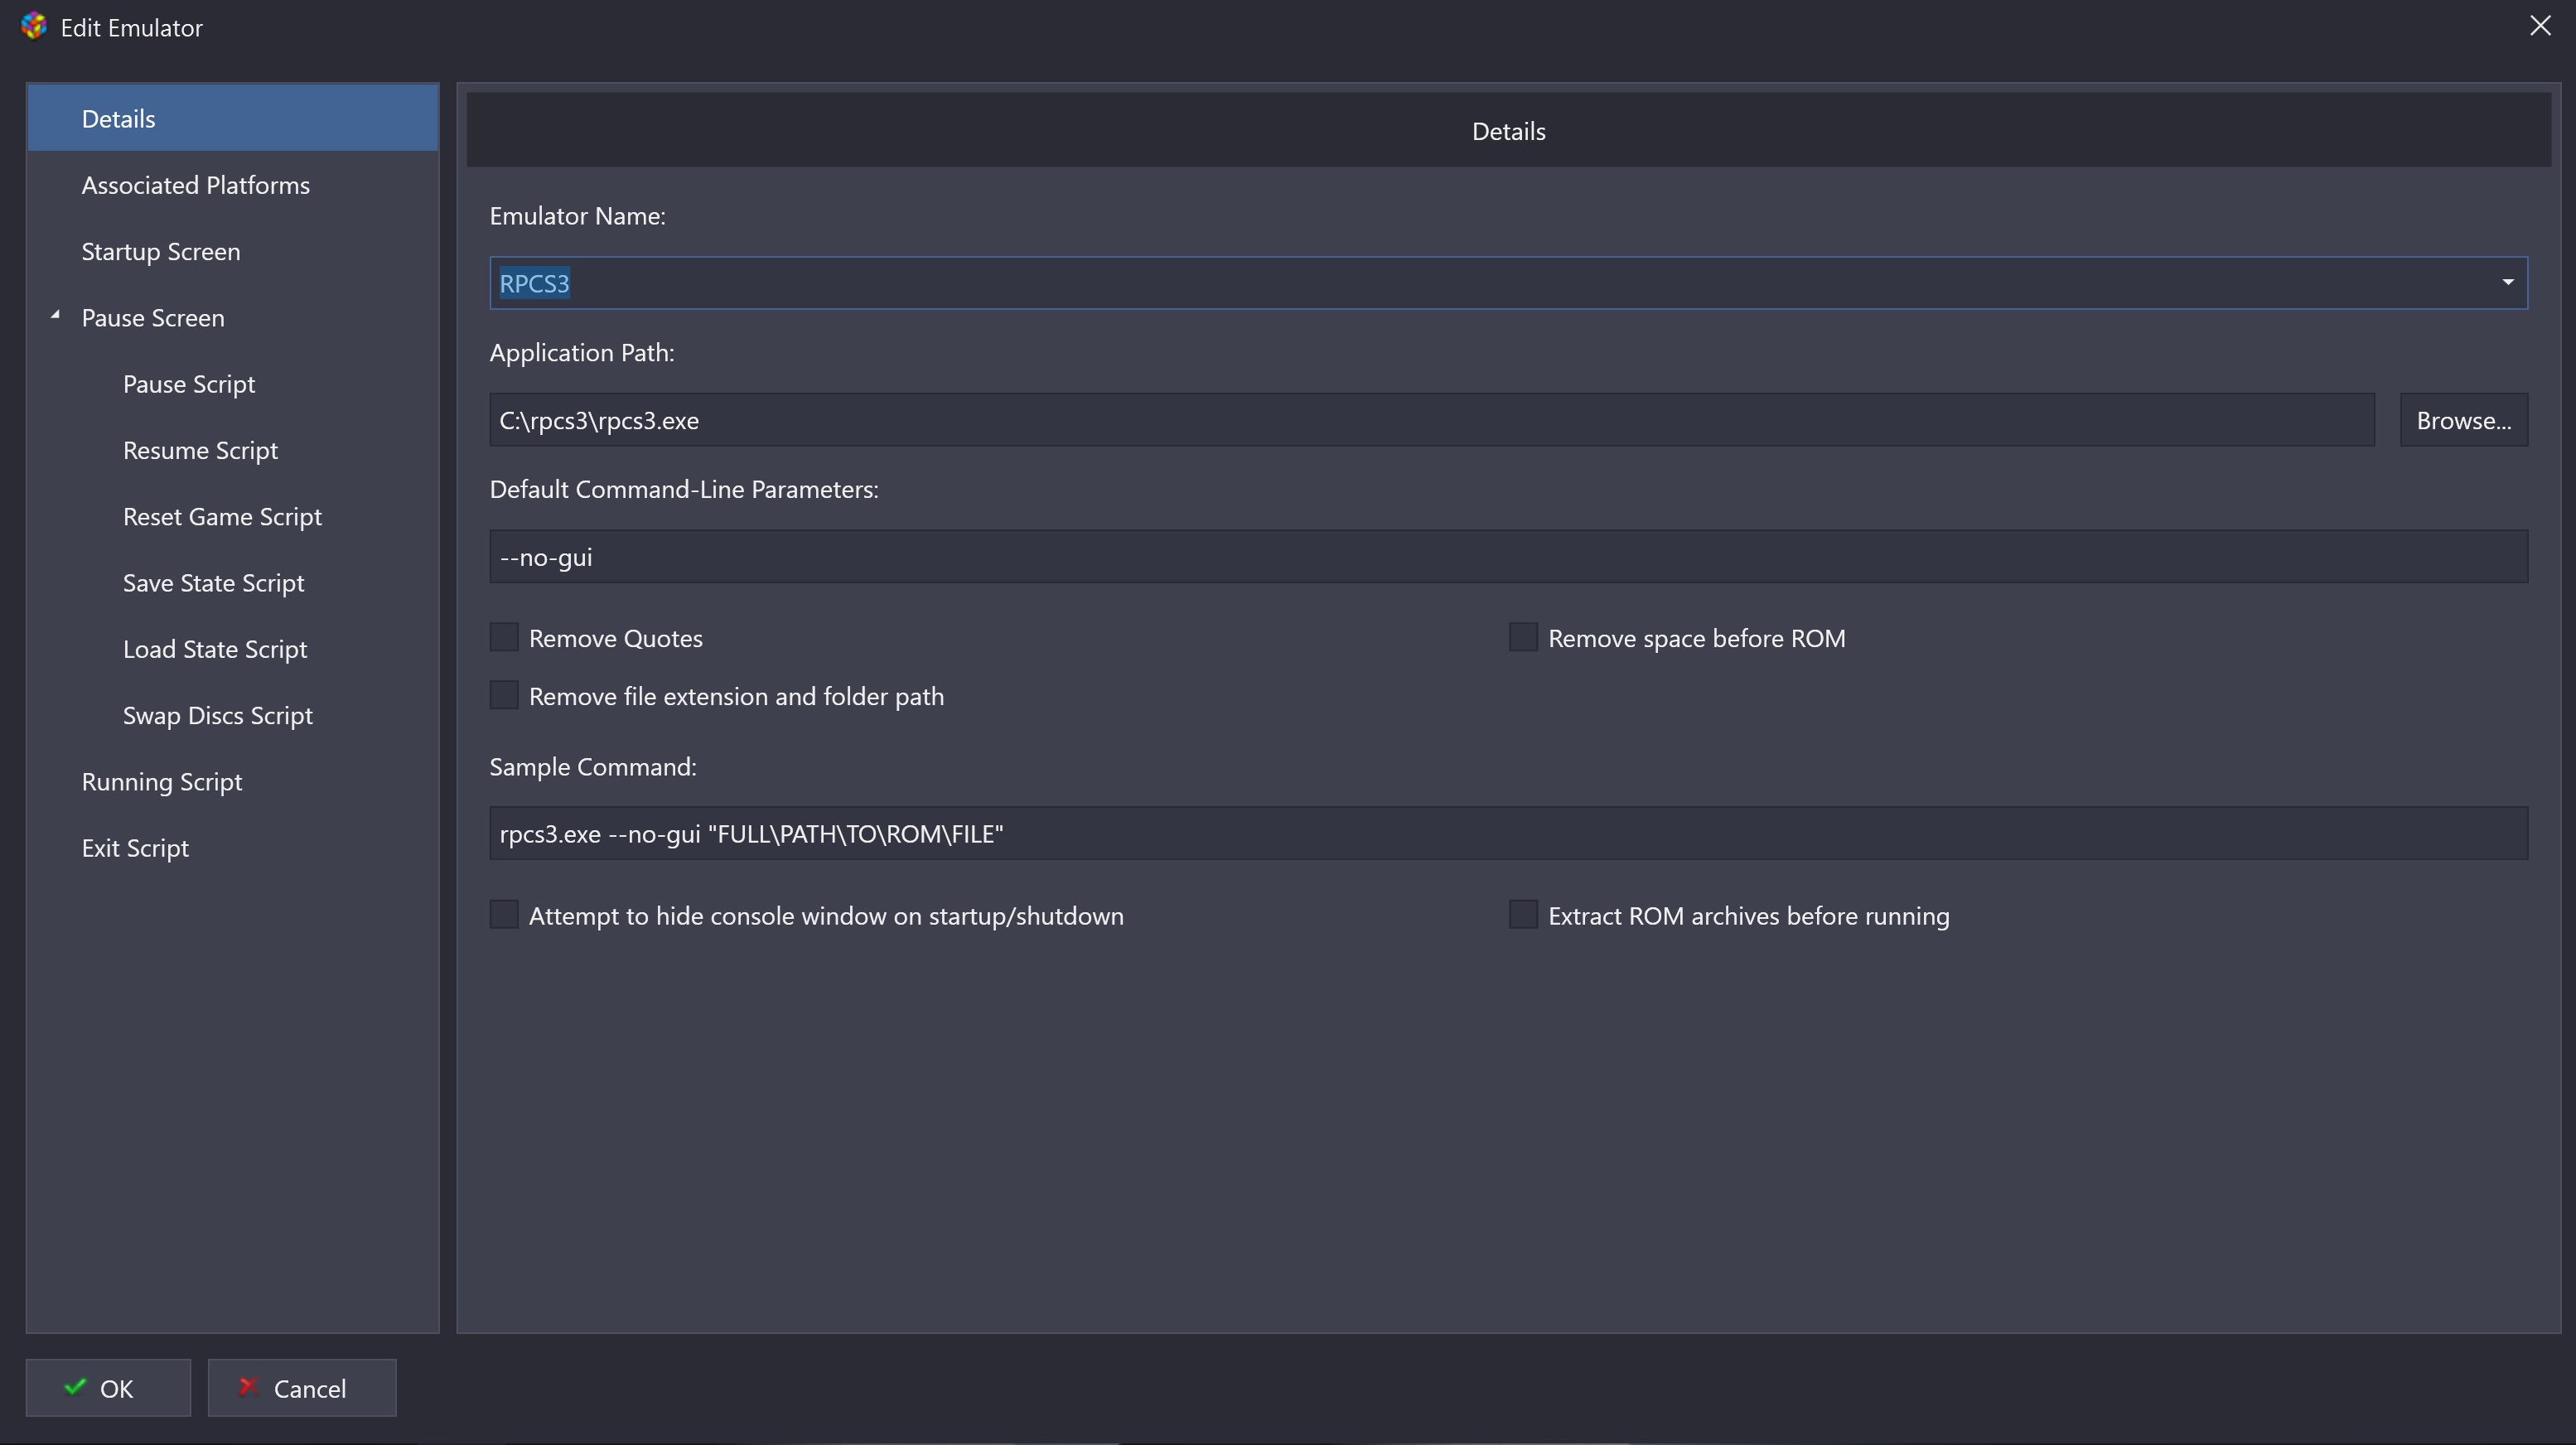Click the Edit Emulator window title text

tap(132, 28)
